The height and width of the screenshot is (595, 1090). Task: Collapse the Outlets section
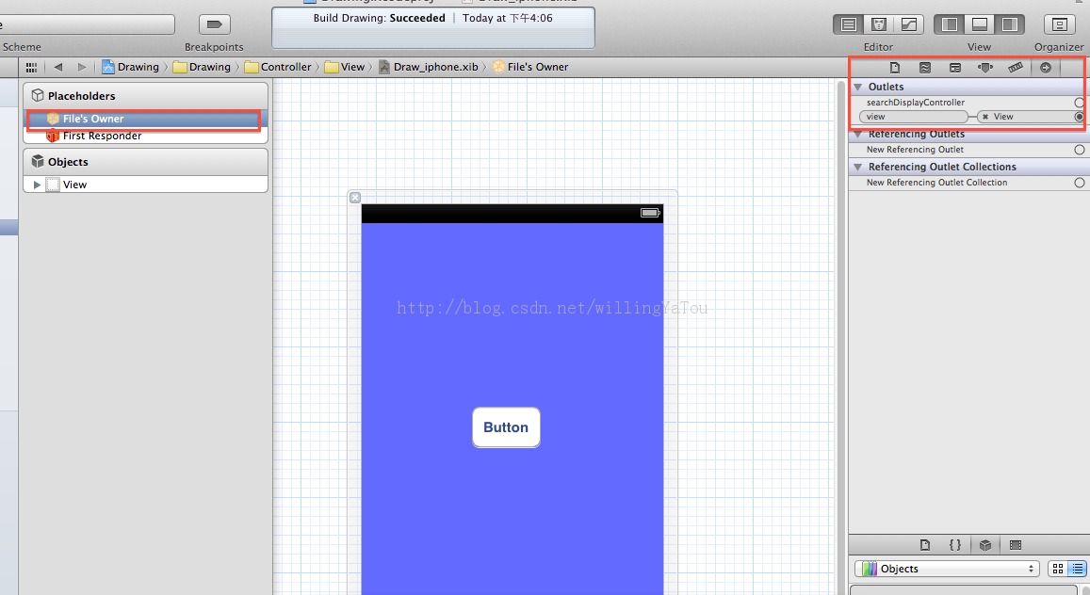(x=858, y=87)
